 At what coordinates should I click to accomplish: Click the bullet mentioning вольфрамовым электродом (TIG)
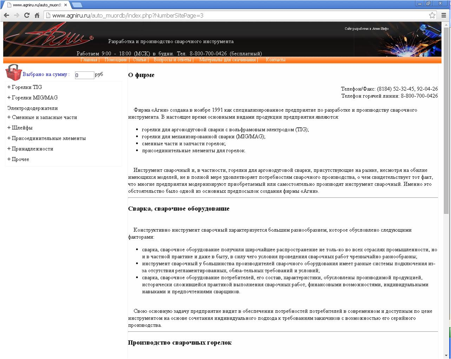coord(225,130)
